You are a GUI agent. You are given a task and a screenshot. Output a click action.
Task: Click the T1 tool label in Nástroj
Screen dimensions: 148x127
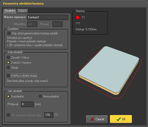coord(83,18)
